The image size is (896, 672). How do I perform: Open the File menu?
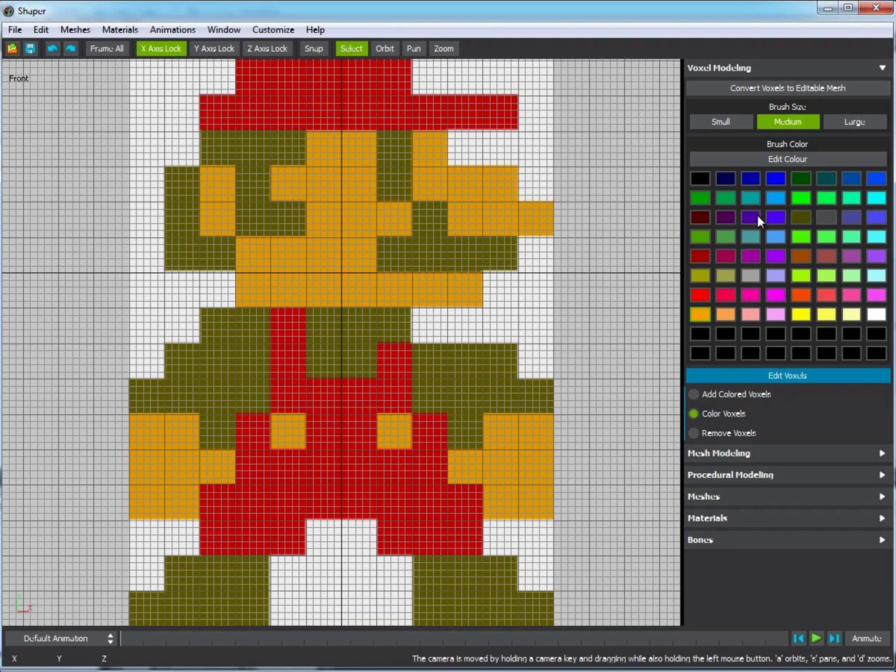point(15,29)
